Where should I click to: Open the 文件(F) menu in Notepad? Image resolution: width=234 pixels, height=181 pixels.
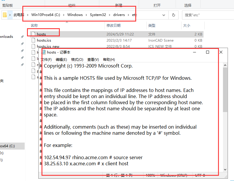46,60
